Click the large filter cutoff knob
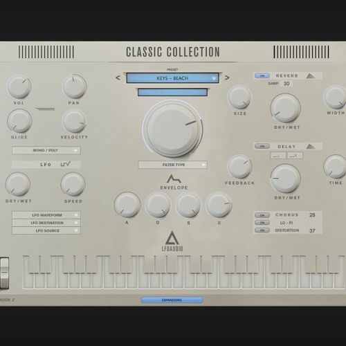This screenshot has height=346, width=346. click(x=172, y=129)
